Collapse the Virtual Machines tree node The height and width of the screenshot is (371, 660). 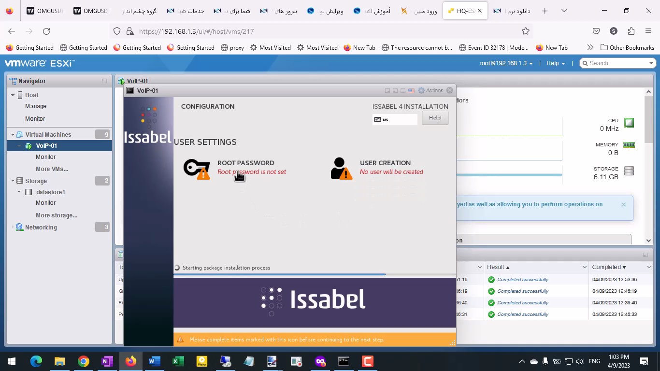pos(13,135)
